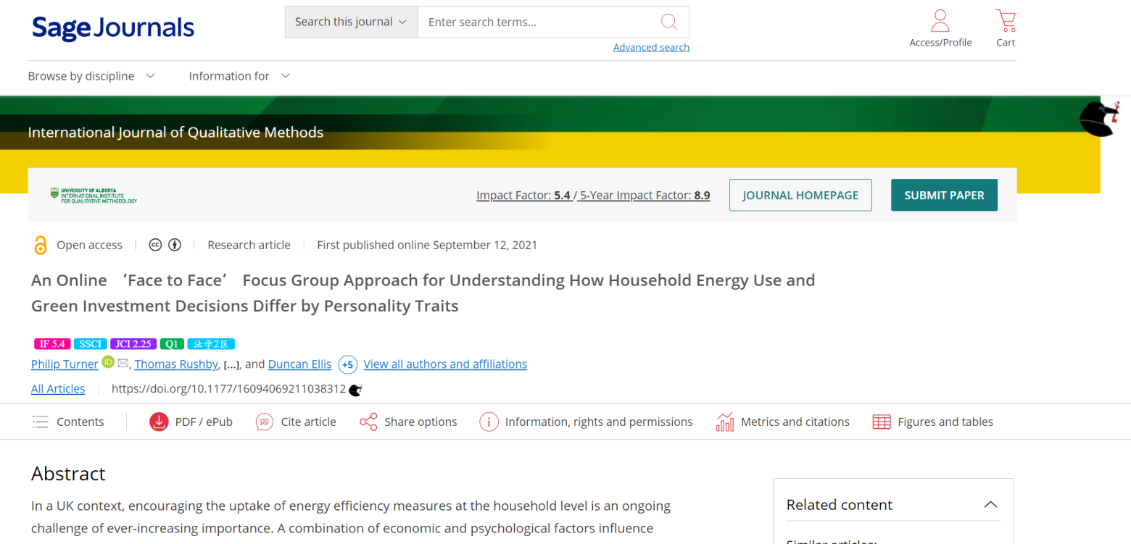Click the Cite article icon

(x=265, y=422)
